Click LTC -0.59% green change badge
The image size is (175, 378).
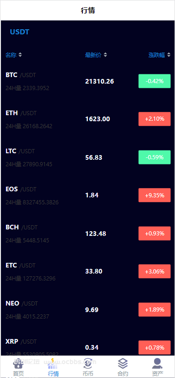point(155,157)
